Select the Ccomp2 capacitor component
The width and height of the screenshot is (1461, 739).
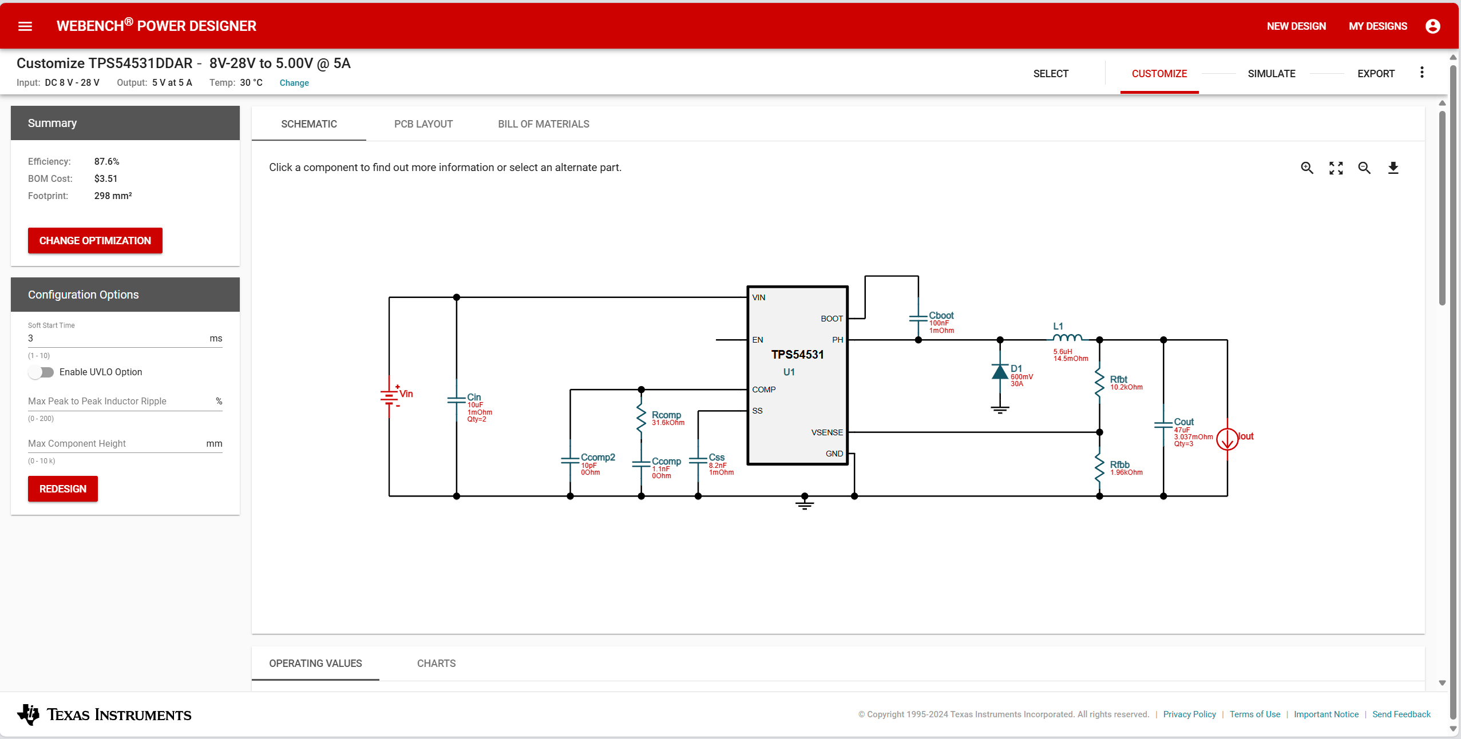tap(571, 460)
